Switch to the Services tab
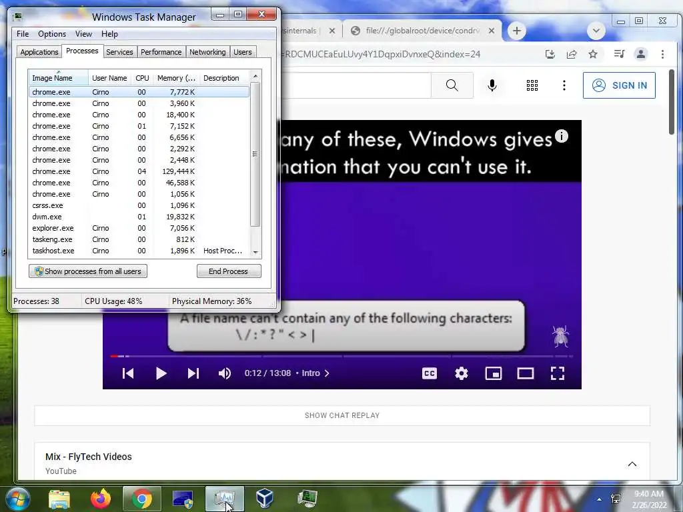Screen dimensions: 683x512 [x=119, y=52]
